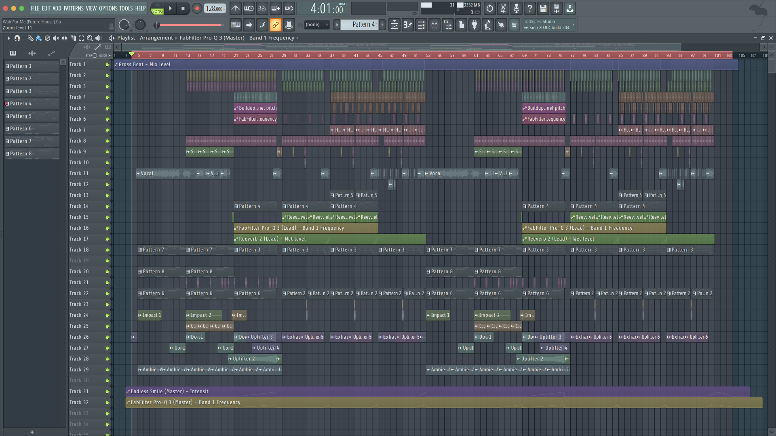Image resolution: width=776 pixels, height=436 pixels.
Task: Open the audio editor scissors icon
Action: point(503,8)
